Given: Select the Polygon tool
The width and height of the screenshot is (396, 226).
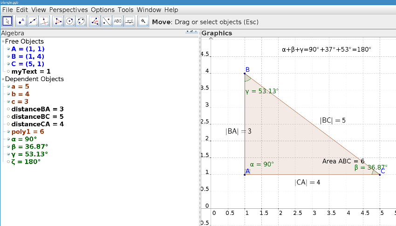Looking at the screenshot, I should 58,21.
